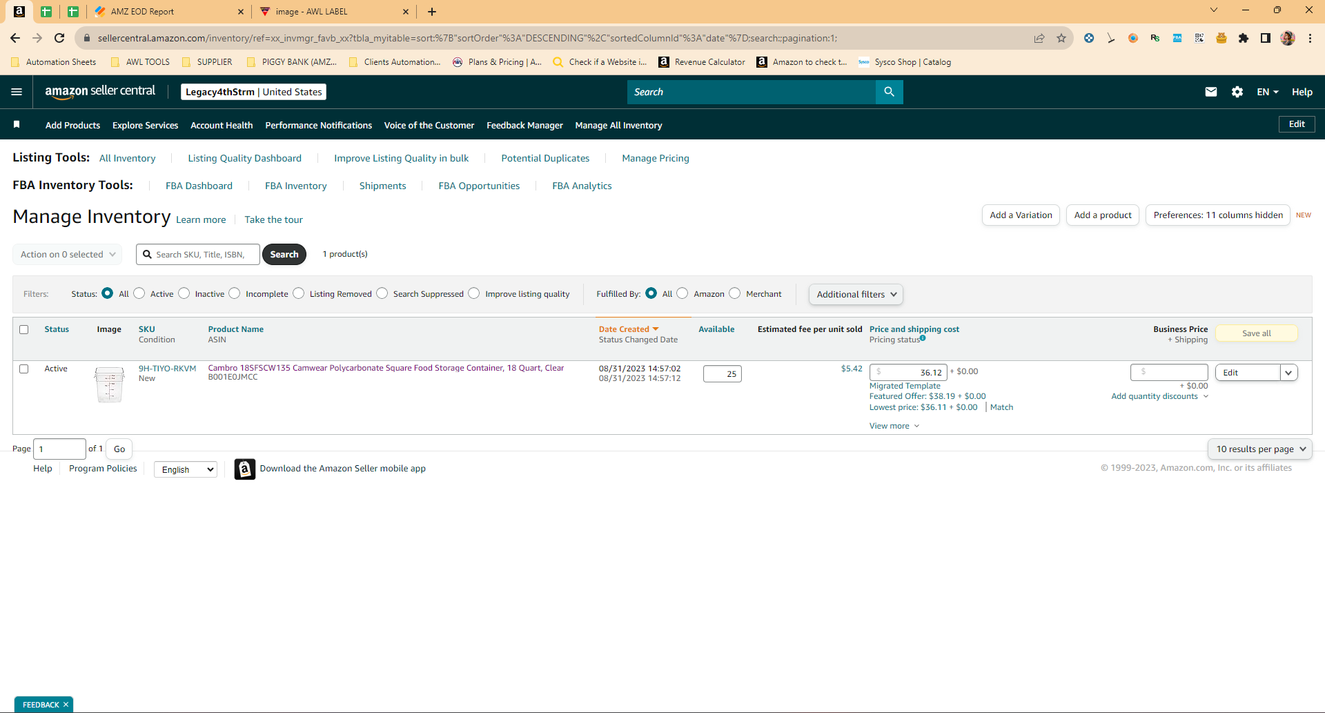This screenshot has height=713, width=1325.
Task: Open the settings gear icon
Action: pyautogui.click(x=1237, y=92)
